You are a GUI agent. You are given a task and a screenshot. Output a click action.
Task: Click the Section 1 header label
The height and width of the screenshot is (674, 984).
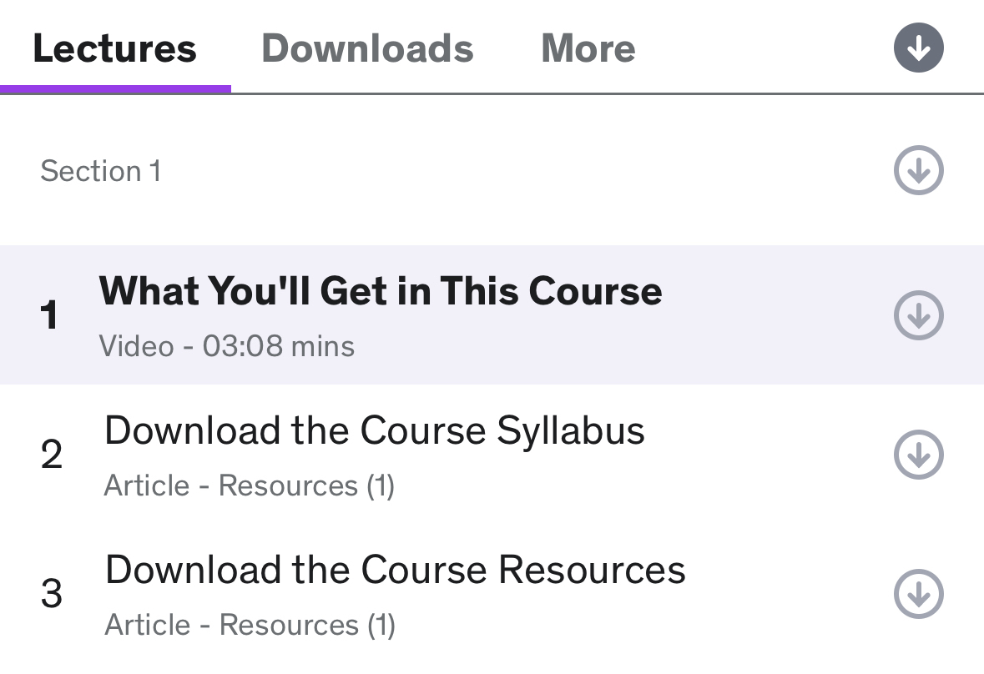tap(100, 171)
